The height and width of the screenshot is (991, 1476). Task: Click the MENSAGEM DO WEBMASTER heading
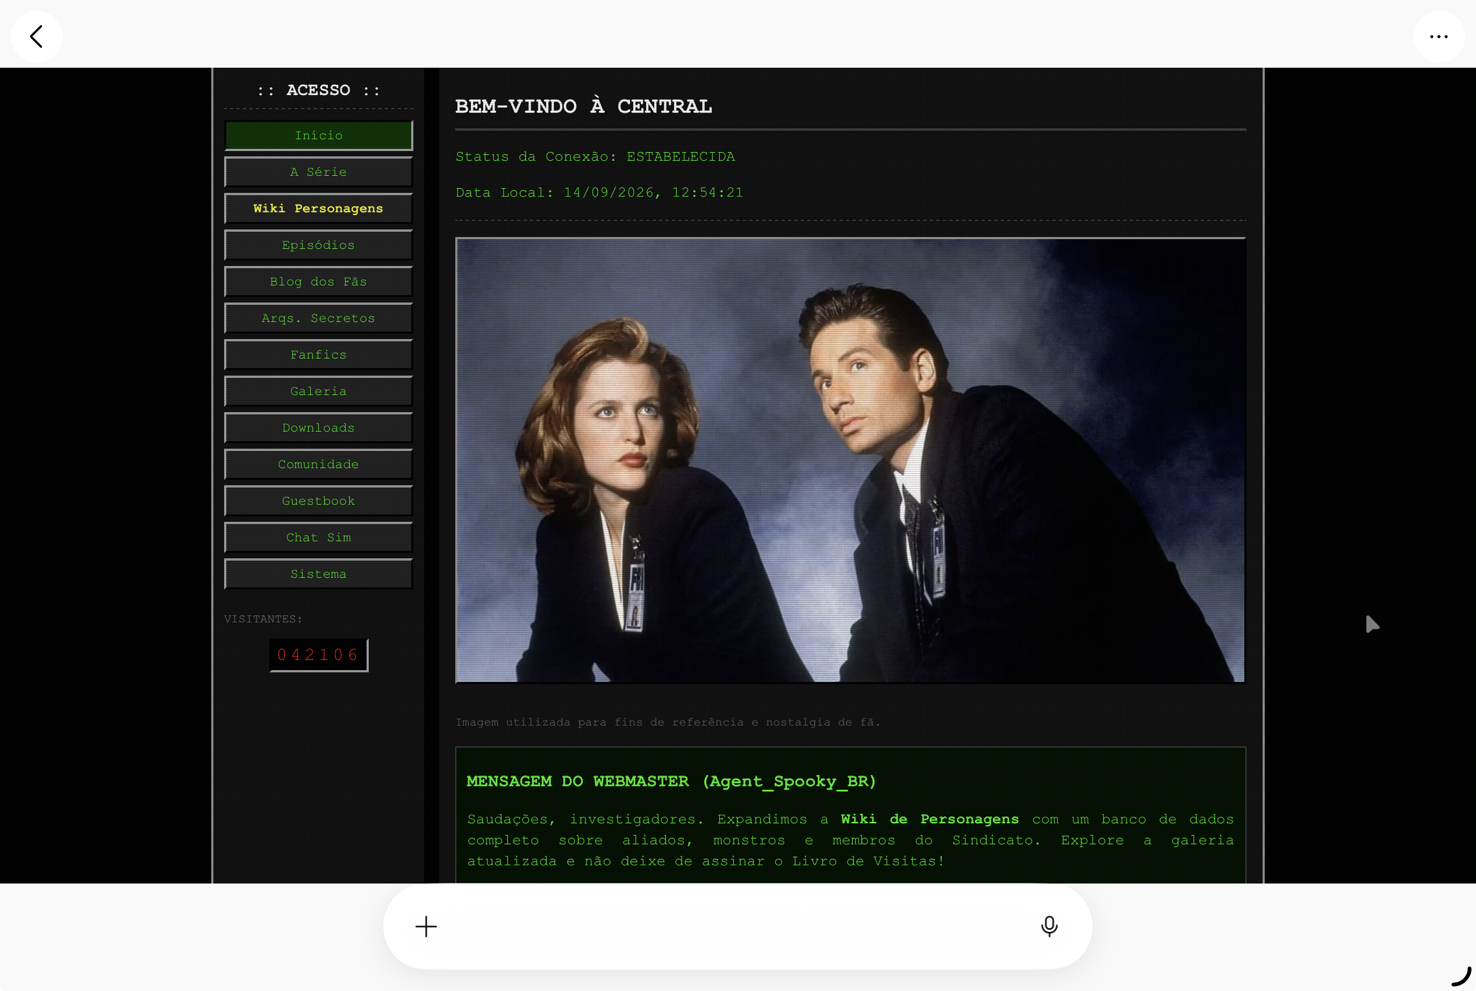click(x=671, y=782)
